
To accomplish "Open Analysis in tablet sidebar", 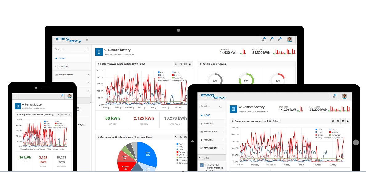I will coord(212,140).
